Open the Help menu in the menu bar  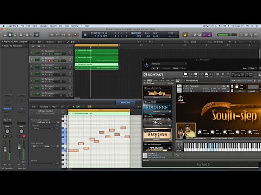[x=87, y=26]
